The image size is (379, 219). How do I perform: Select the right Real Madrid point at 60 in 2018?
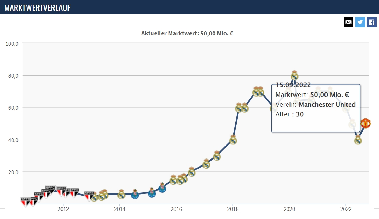click(245, 107)
